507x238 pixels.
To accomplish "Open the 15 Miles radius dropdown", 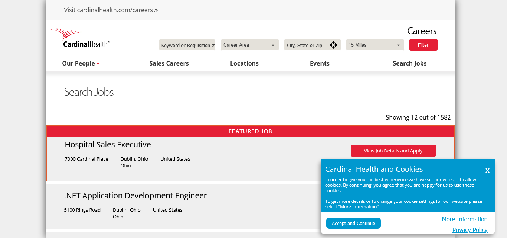I will point(375,45).
